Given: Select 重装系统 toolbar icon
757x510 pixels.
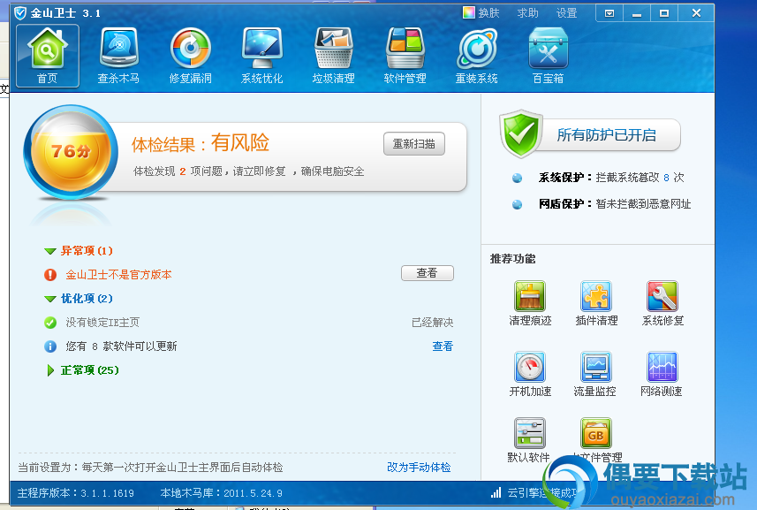Looking at the screenshot, I should (x=476, y=56).
